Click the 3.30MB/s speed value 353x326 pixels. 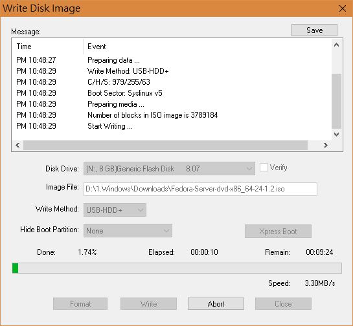pos(320,283)
